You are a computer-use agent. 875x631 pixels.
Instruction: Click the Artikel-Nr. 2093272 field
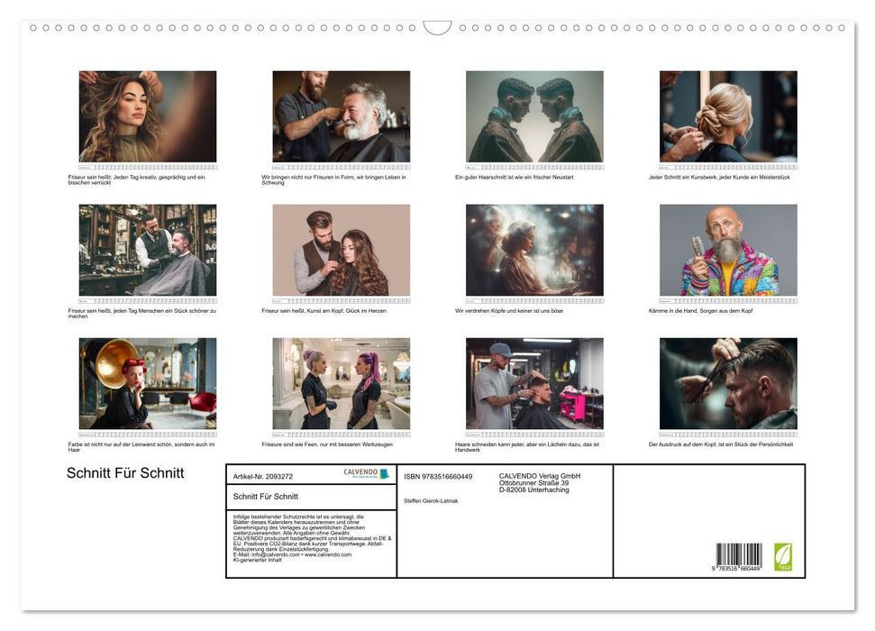coord(263,476)
